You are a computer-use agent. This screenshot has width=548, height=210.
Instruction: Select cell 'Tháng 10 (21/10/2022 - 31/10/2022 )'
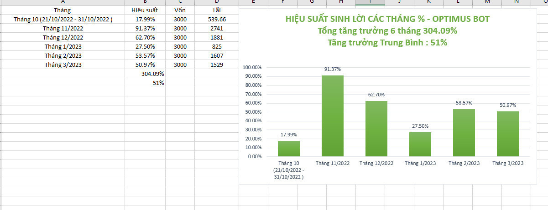[x=62, y=19]
